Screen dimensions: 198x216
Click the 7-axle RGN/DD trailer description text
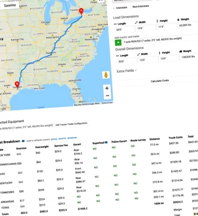pos(153,40)
